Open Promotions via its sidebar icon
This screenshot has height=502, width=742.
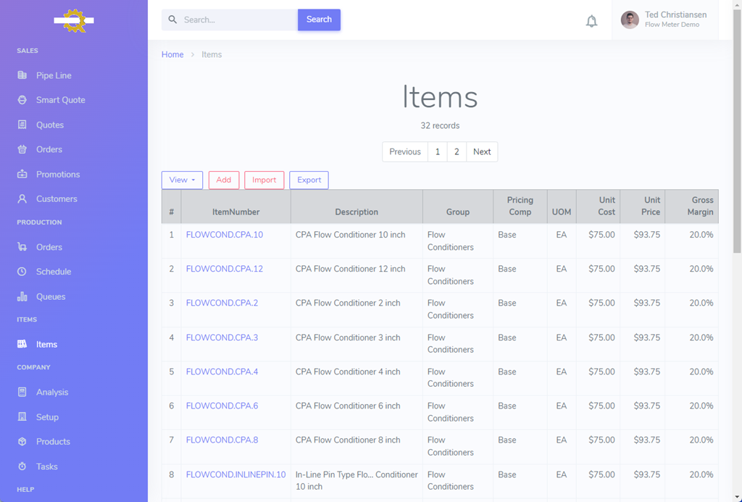(22, 175)
